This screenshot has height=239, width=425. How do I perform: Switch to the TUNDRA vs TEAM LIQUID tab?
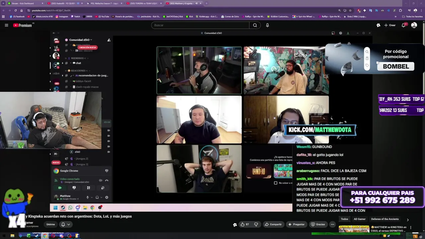144,3
